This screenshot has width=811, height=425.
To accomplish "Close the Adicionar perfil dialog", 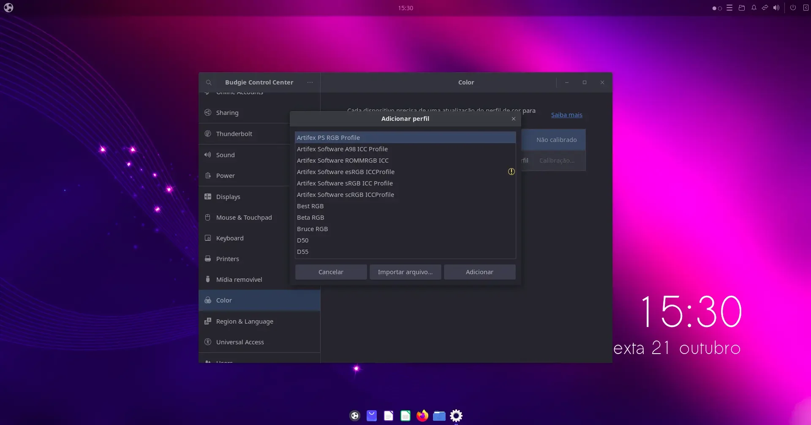I will (514, 119).
